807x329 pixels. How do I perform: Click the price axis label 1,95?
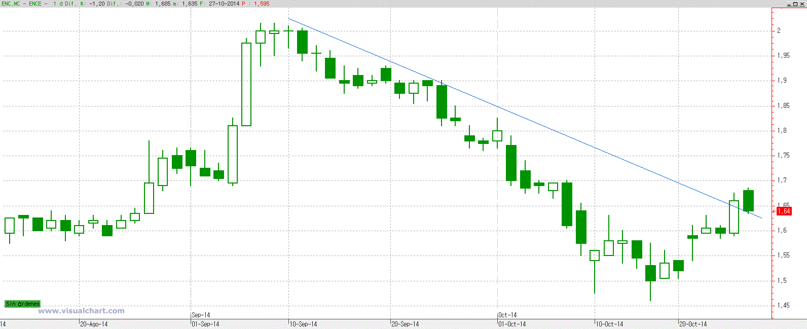(783, 55)
